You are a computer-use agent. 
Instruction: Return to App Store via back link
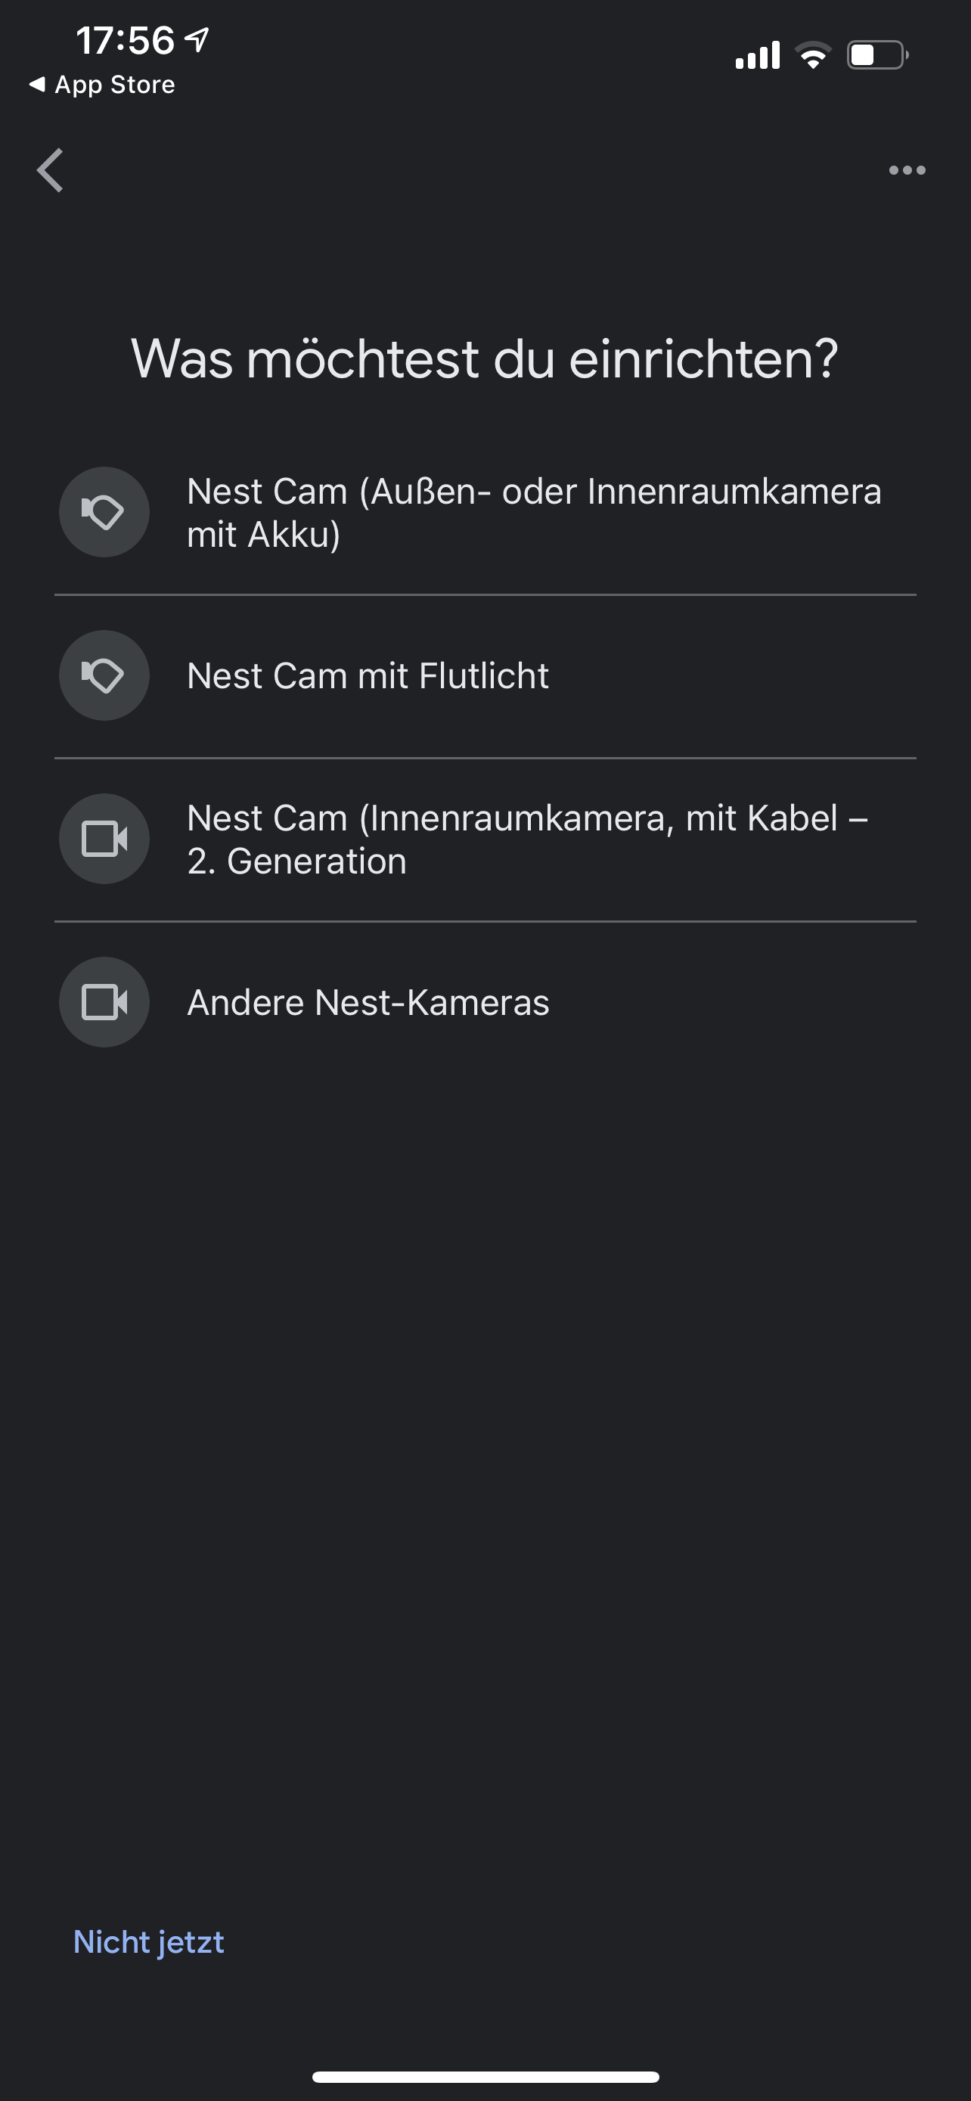[x=114, y=85]
